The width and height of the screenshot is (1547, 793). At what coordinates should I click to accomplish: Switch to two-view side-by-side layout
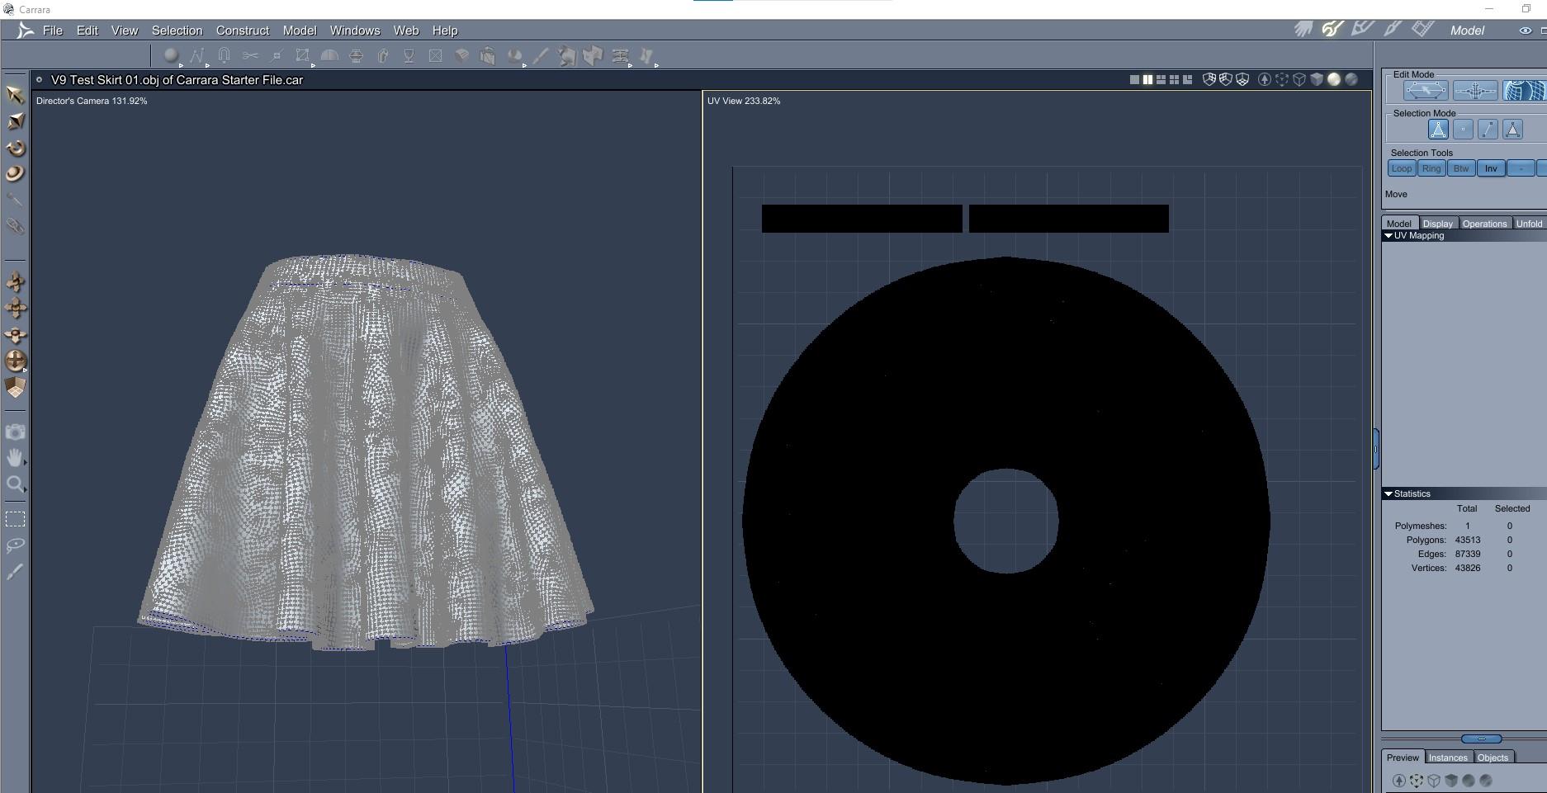tap(1147, 80)
